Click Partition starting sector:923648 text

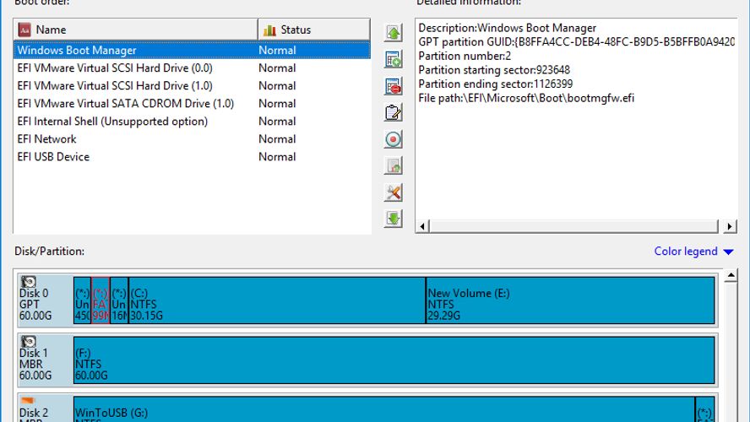(494, 70)
